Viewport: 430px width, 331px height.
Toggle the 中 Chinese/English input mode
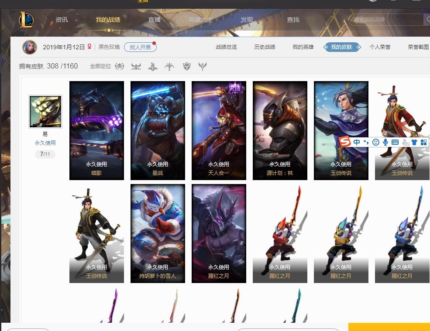357,142
